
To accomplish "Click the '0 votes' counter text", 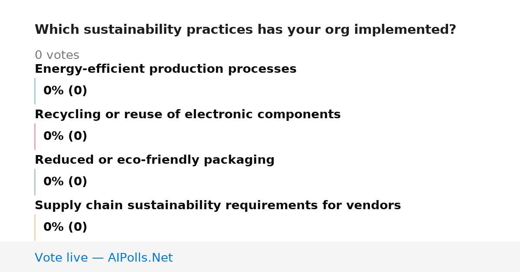I will point(57,55).
